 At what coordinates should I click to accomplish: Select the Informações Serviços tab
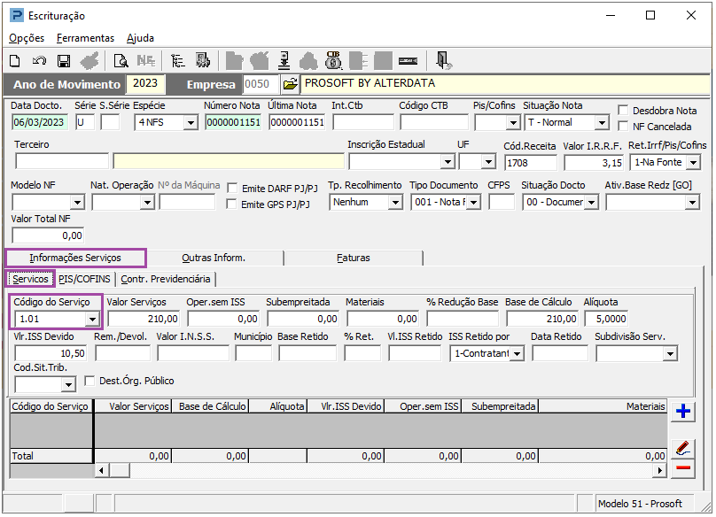click(x=75, y=258)
